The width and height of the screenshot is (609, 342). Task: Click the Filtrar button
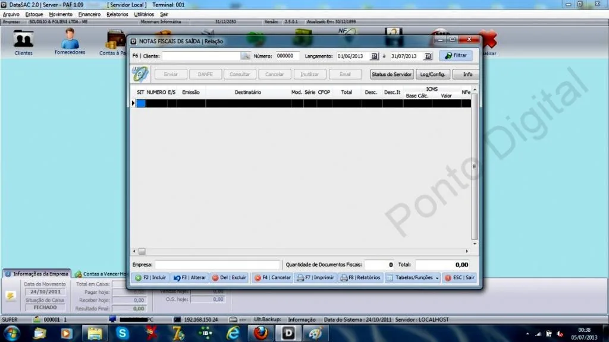coord(456,56)
